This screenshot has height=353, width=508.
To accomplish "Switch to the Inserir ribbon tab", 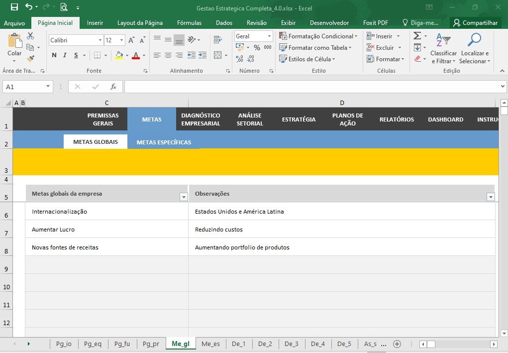I will tap(95, 23).
